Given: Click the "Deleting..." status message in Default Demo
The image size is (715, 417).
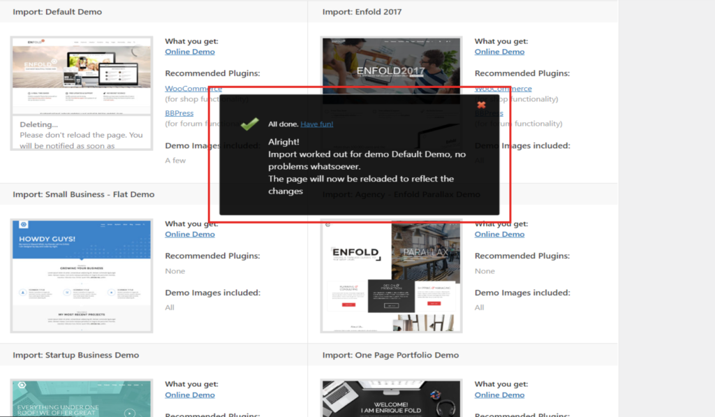Looking at the screenshot, I should (x=39, y=124).
